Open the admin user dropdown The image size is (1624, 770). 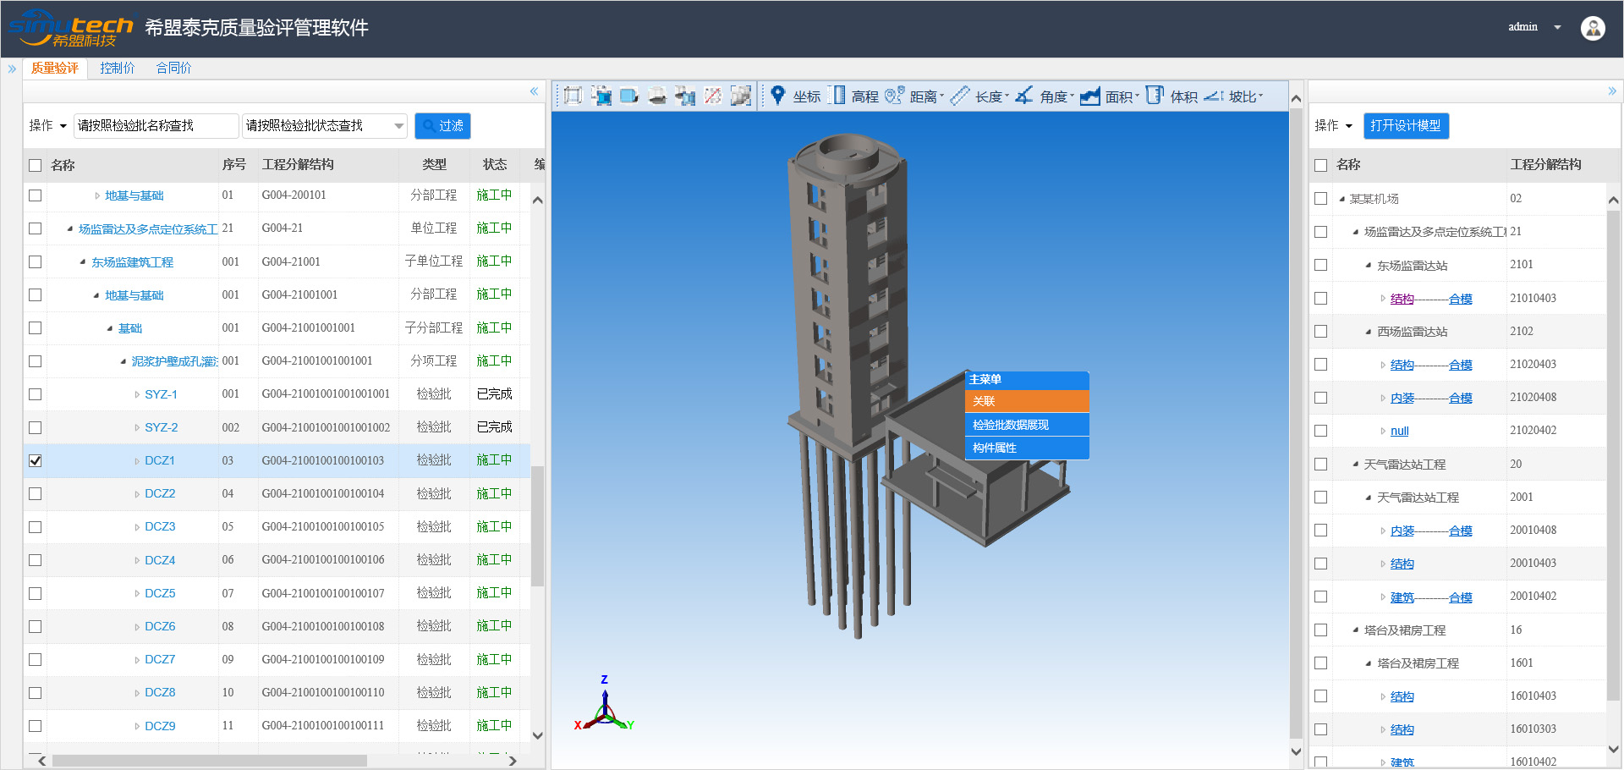click(x=1534, y=27)
